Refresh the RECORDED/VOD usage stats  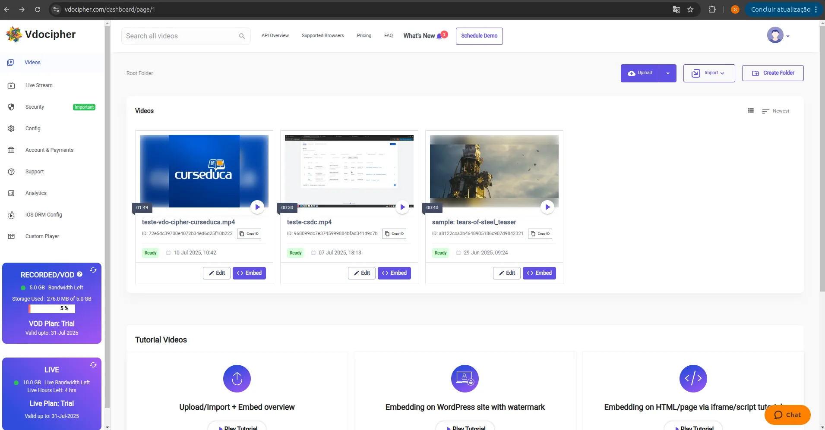tap(93, 270)
